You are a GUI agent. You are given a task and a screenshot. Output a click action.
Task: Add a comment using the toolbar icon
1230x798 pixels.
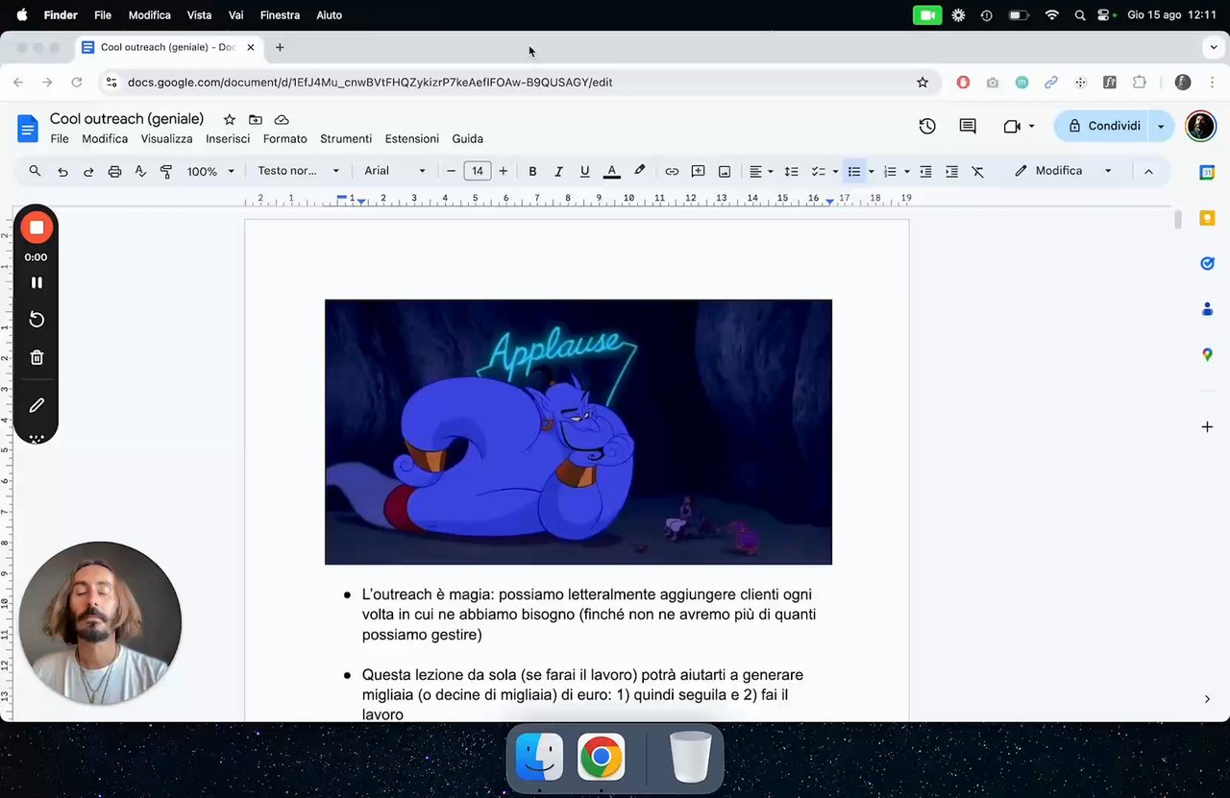[699, 171]
